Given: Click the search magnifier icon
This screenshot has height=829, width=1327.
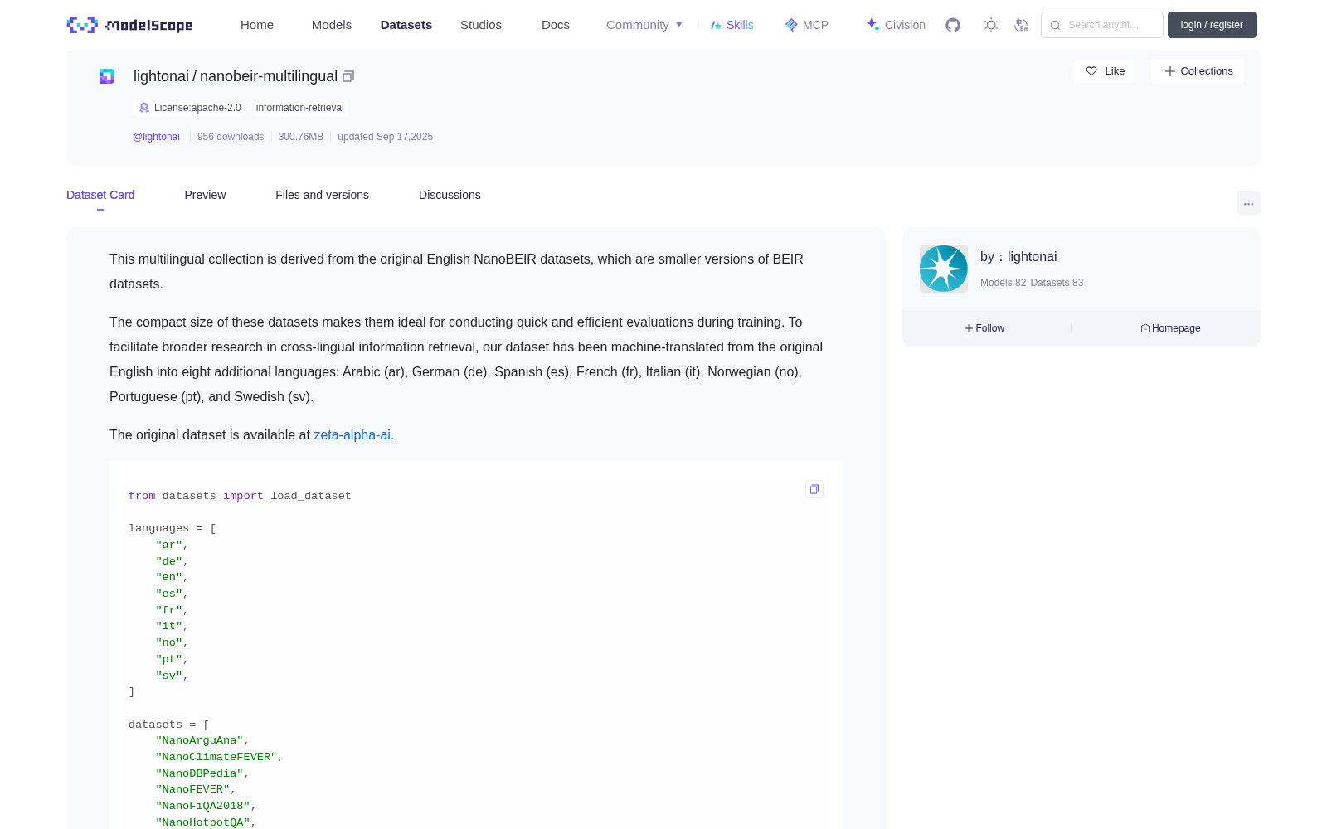Looking at the screenshot, I should [x=1055, y=25].
